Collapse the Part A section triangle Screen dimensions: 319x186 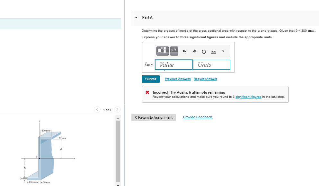pos(136,17)
